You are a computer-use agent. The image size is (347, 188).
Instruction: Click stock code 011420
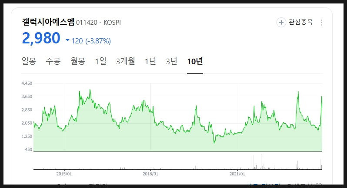(x=87, y=23)
